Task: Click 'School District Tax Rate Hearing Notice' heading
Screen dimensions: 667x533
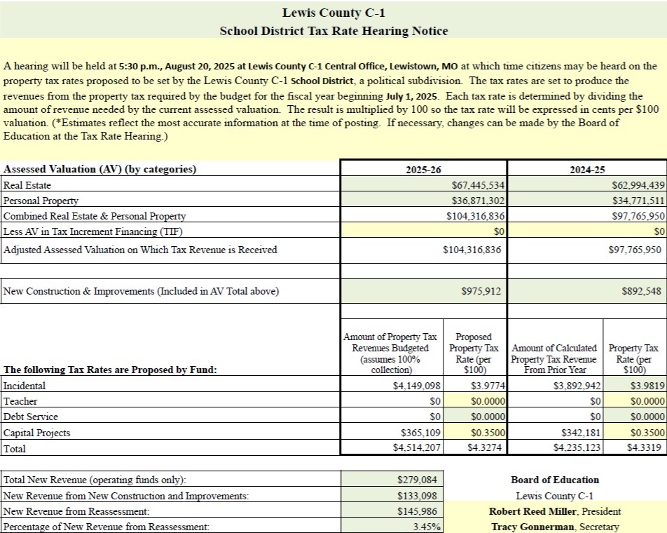Action: click(x=333, y=31)
